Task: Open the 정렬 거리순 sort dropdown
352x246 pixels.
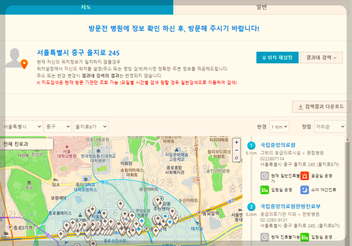Action: click(330, 127)
